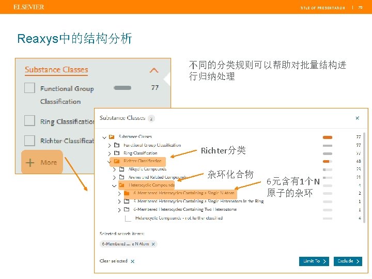Collapse the Heterocyclic Compounds tree node
The width and height of the screenshot is (372, 279).
coord(114,186)
